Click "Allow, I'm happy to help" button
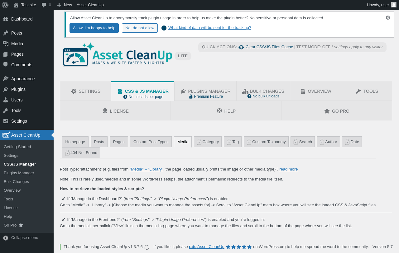 pos(94,28)
